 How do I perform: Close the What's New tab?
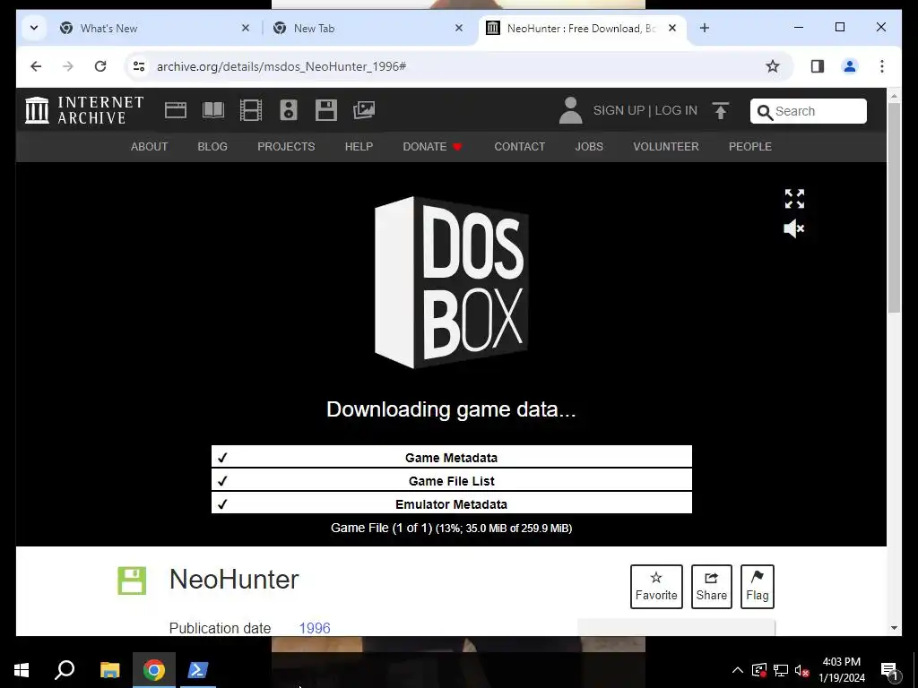click(246, 28)
